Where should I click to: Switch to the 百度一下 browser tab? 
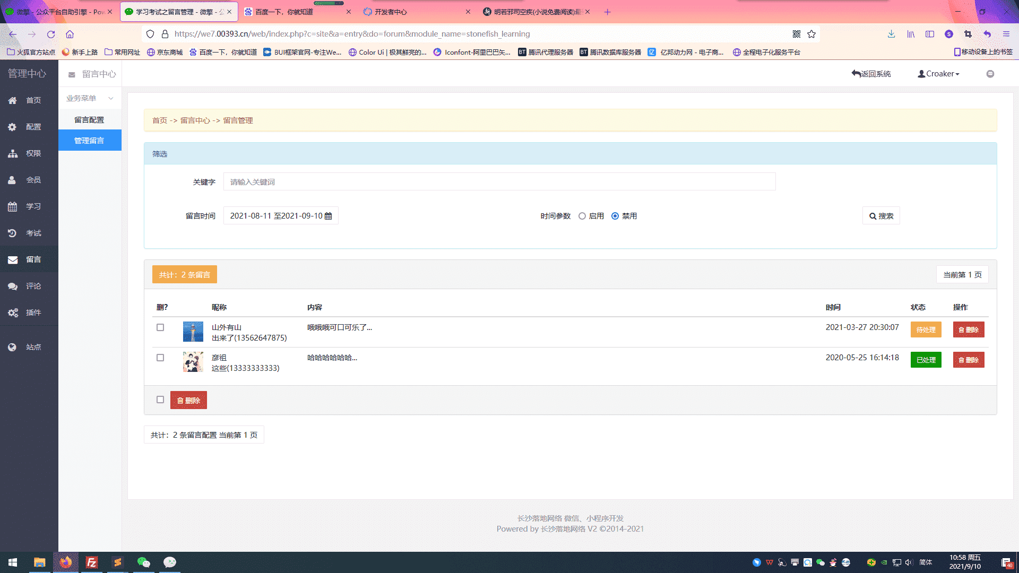click(x=298, y=12)
